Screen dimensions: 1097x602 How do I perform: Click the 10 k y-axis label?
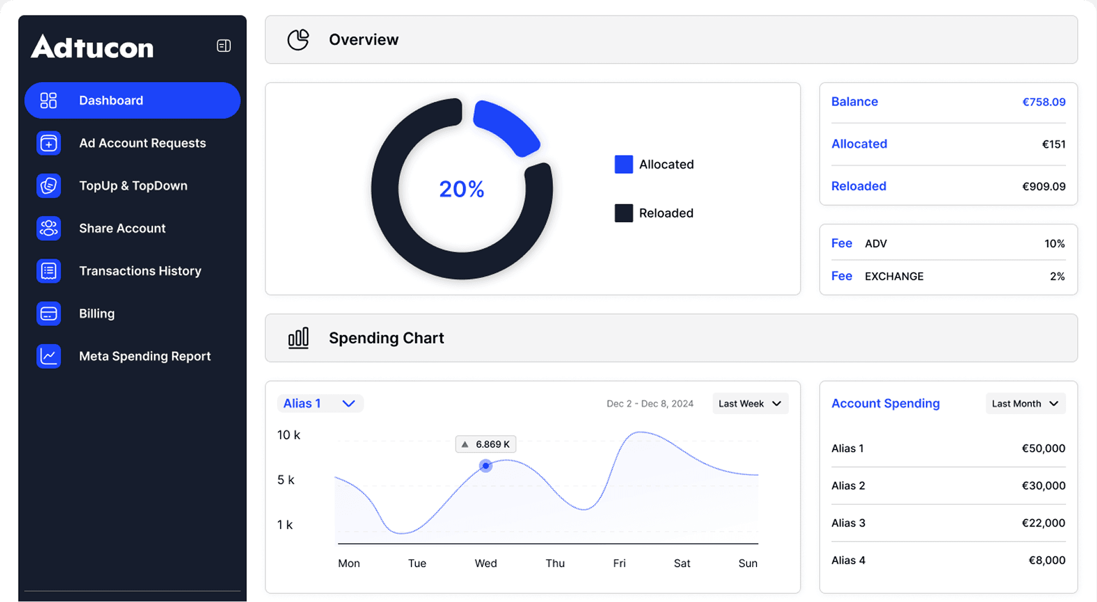click(289, 435)
